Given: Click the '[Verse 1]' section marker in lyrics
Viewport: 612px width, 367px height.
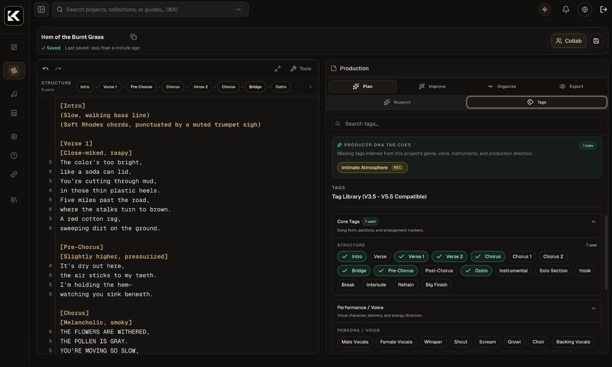Looking at the screenshot, I should (x=76, y=144).
